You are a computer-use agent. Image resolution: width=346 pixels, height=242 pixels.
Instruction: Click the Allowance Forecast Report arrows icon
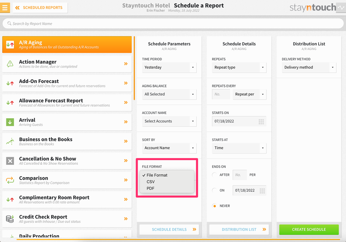pos(10,102)
